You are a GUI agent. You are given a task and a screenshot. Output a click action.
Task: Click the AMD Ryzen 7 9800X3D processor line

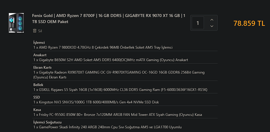tap(103, 47)
